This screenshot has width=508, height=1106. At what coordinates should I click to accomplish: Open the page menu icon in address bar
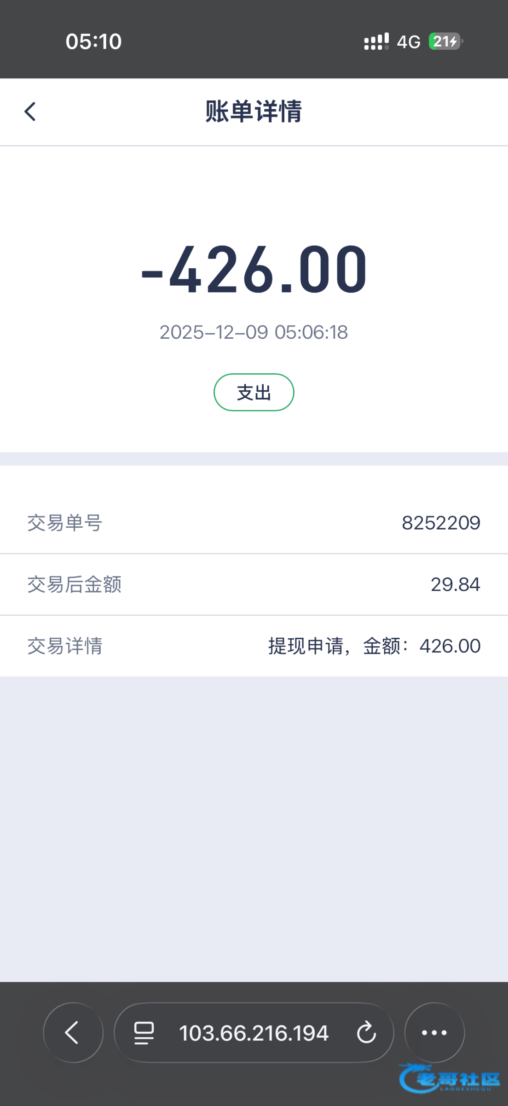click(x=144, y=1033)
